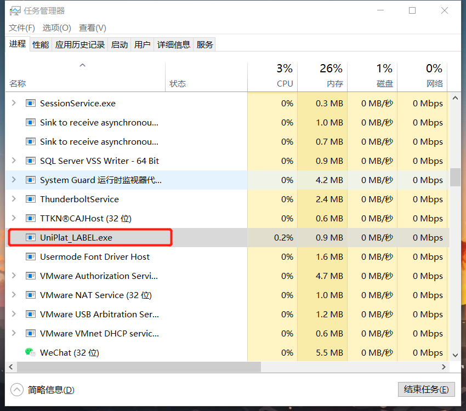The width and height of the screenshot is (466, 411).
Task: Click the 结束任务(E) button
Action: (426, 389)
